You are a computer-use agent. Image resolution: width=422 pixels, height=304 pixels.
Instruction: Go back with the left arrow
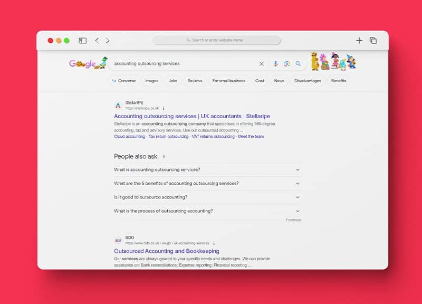point(97,41)
